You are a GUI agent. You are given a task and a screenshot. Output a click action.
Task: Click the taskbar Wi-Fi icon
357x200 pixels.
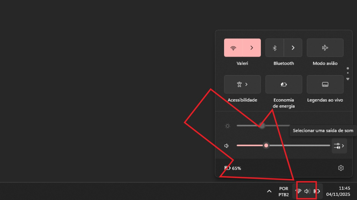coord(298,191)
